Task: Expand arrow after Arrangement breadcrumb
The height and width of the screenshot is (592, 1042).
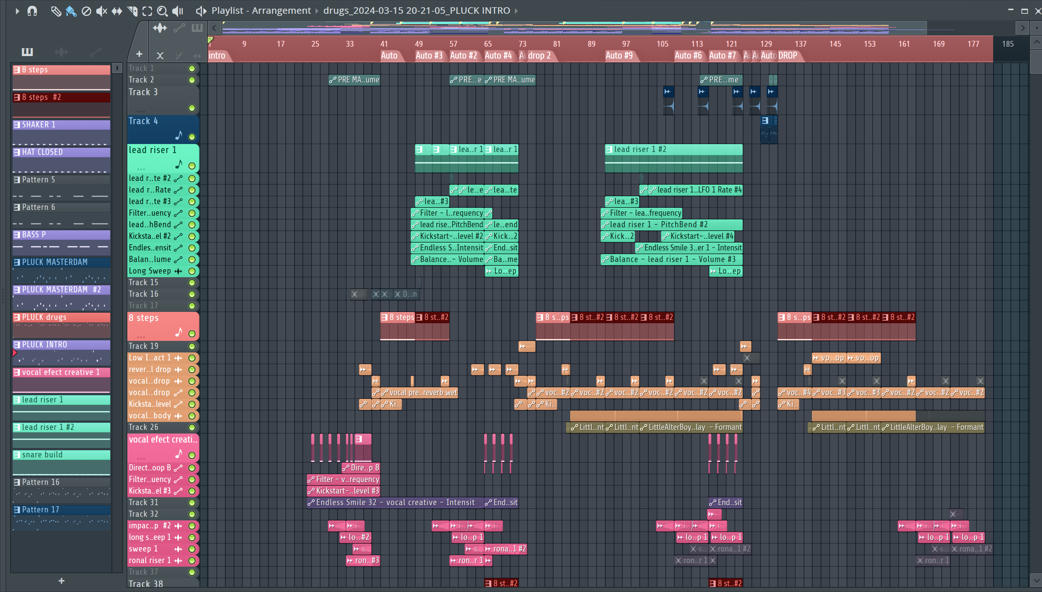Action: tap(317, 11)
